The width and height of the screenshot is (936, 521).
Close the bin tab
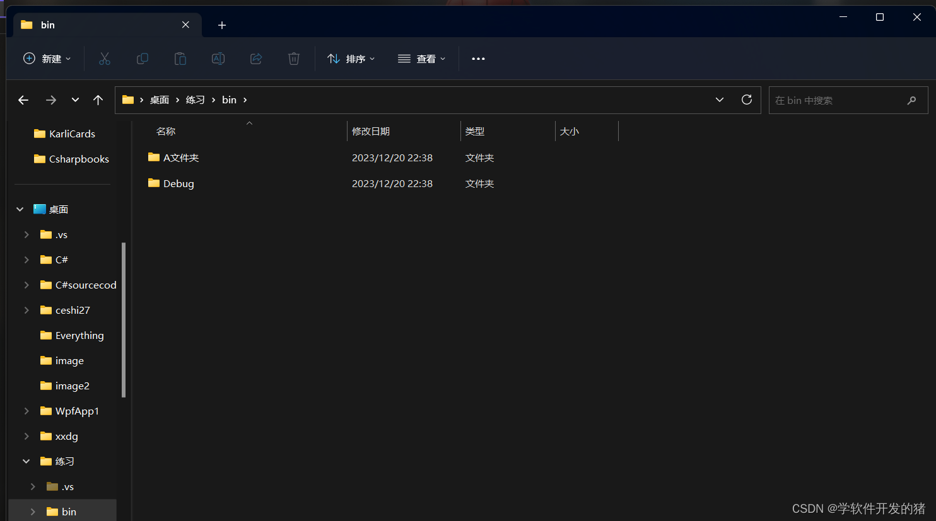(x=185, y=25)
